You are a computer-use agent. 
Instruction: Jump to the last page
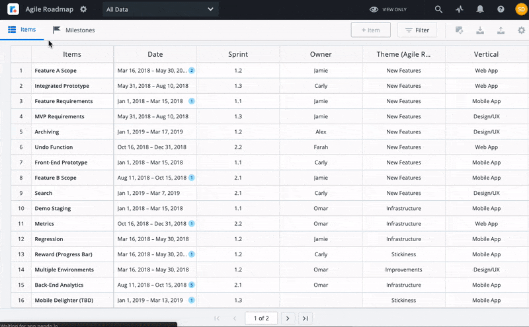click(305, 318)
